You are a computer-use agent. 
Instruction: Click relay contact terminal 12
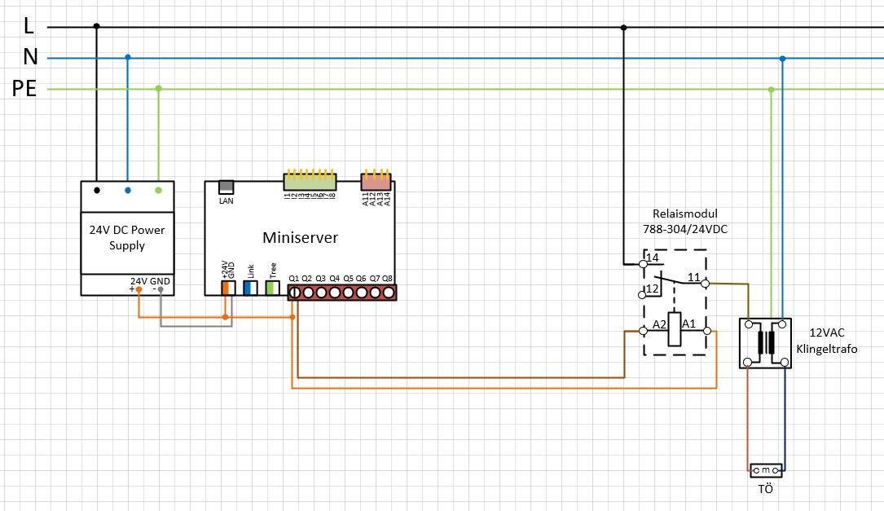(x=642, y=295)
